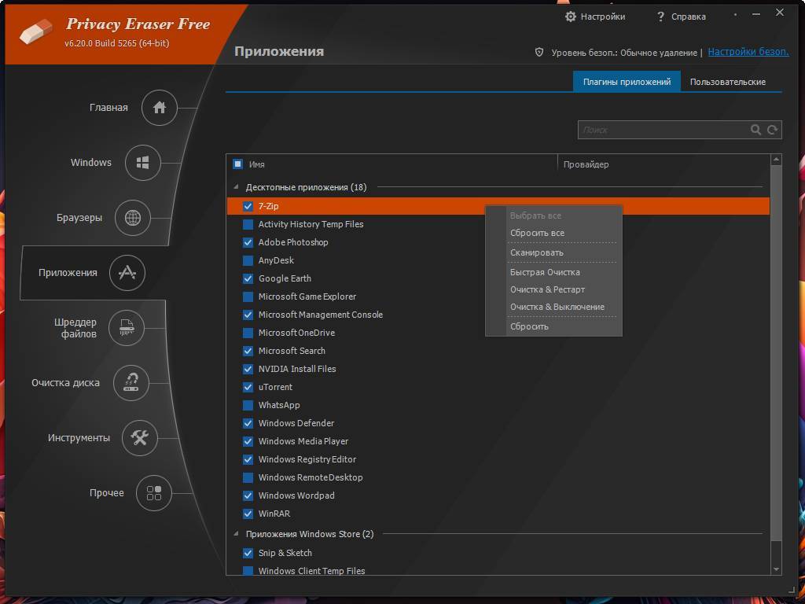This screenshot has height=604, width=805.
Task: Open the Шреддер файлов shredder icon
Action: [x=127, y=328]
